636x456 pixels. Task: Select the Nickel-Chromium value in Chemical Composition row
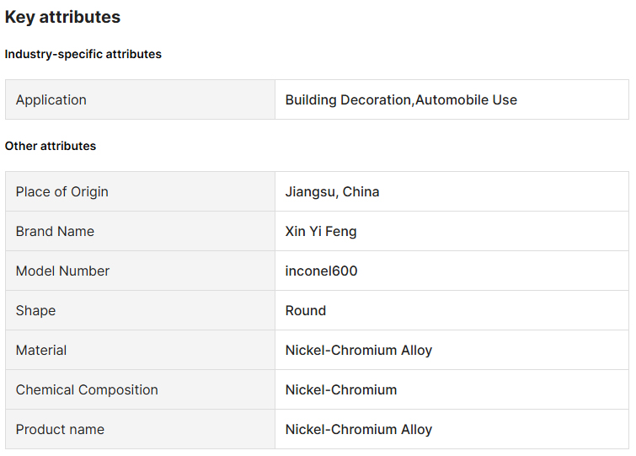pos(340,389)
